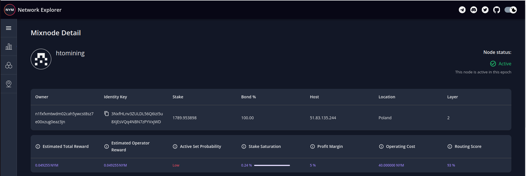Screen dimensions: 526x176
Task: Open the overview bar chart sidebar icon
Action: [9, 46]
